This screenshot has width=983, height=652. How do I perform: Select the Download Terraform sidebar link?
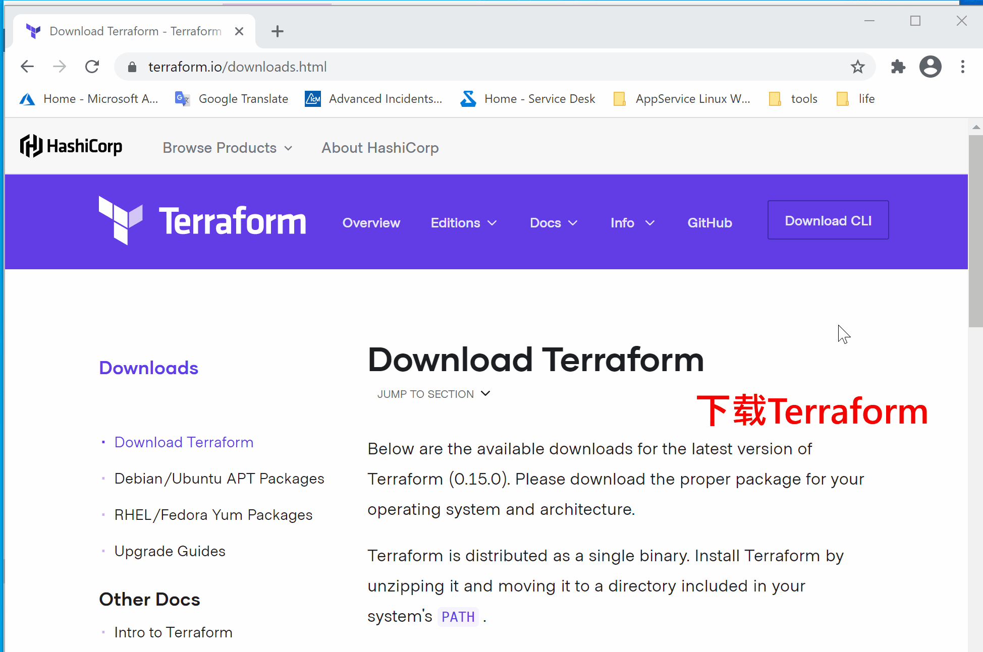184,442
